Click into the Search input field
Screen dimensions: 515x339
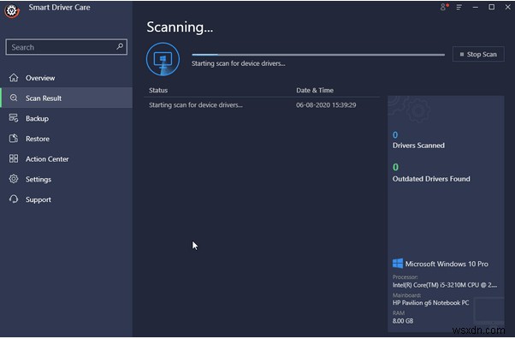[x=67, y=47]
